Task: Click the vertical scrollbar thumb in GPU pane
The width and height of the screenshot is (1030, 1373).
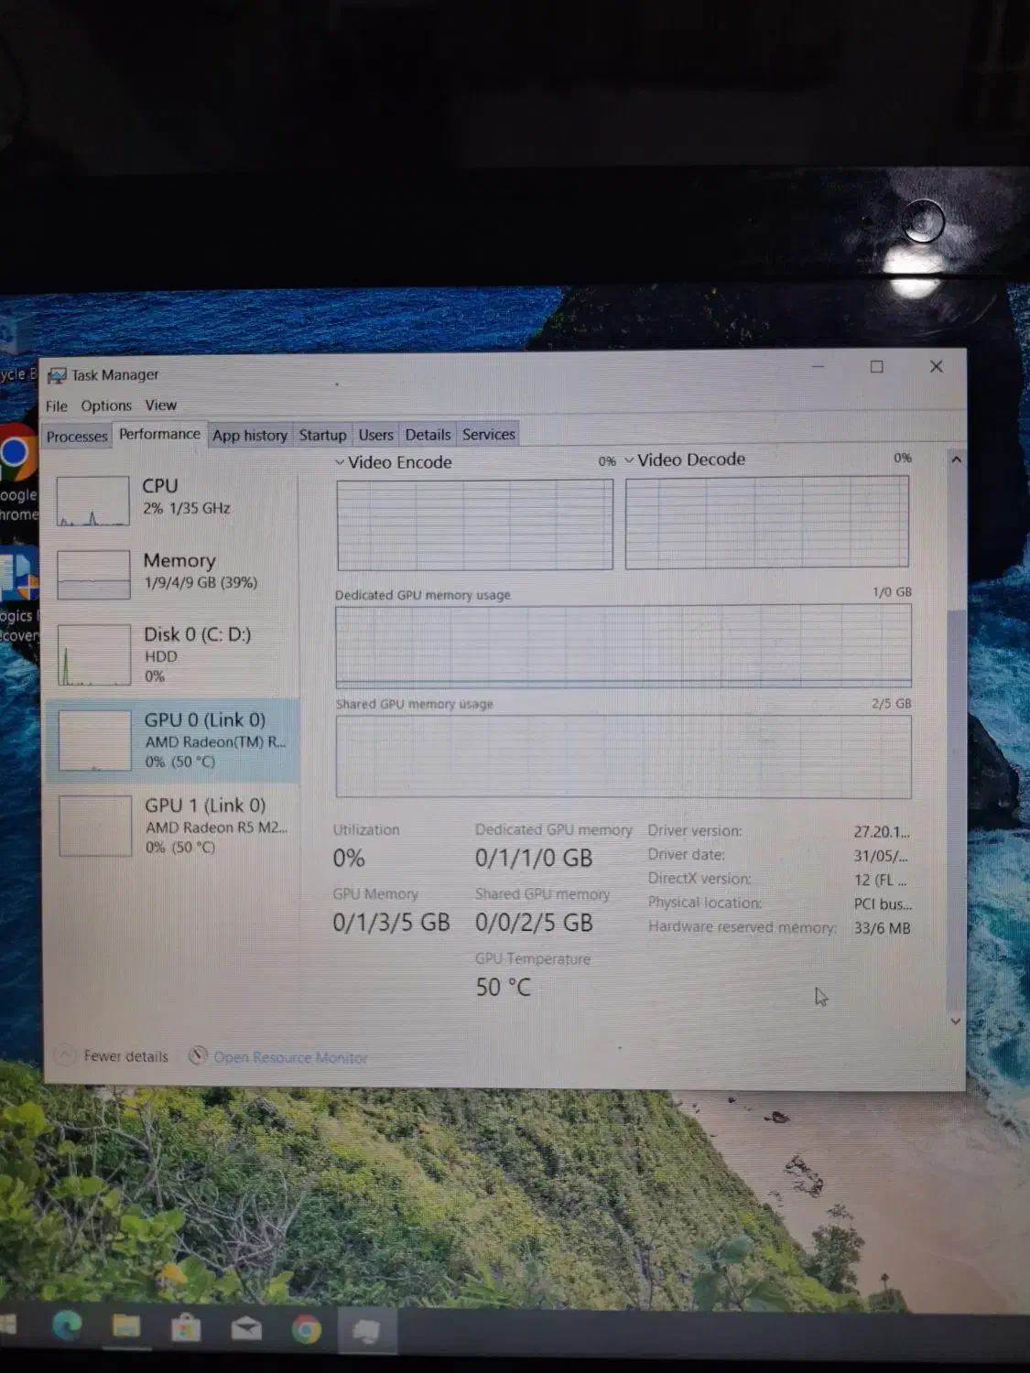Action: click(955, 809)
